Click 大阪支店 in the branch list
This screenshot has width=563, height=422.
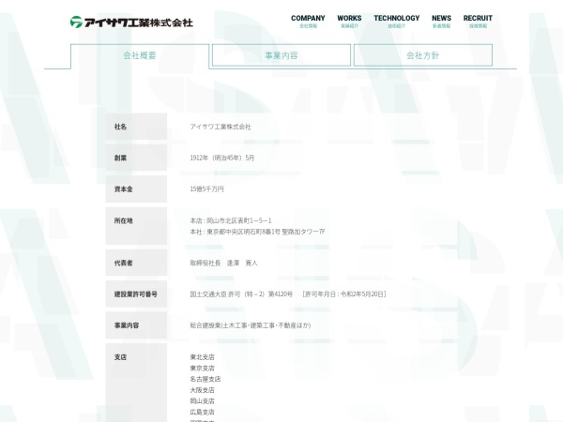point(202,390)
